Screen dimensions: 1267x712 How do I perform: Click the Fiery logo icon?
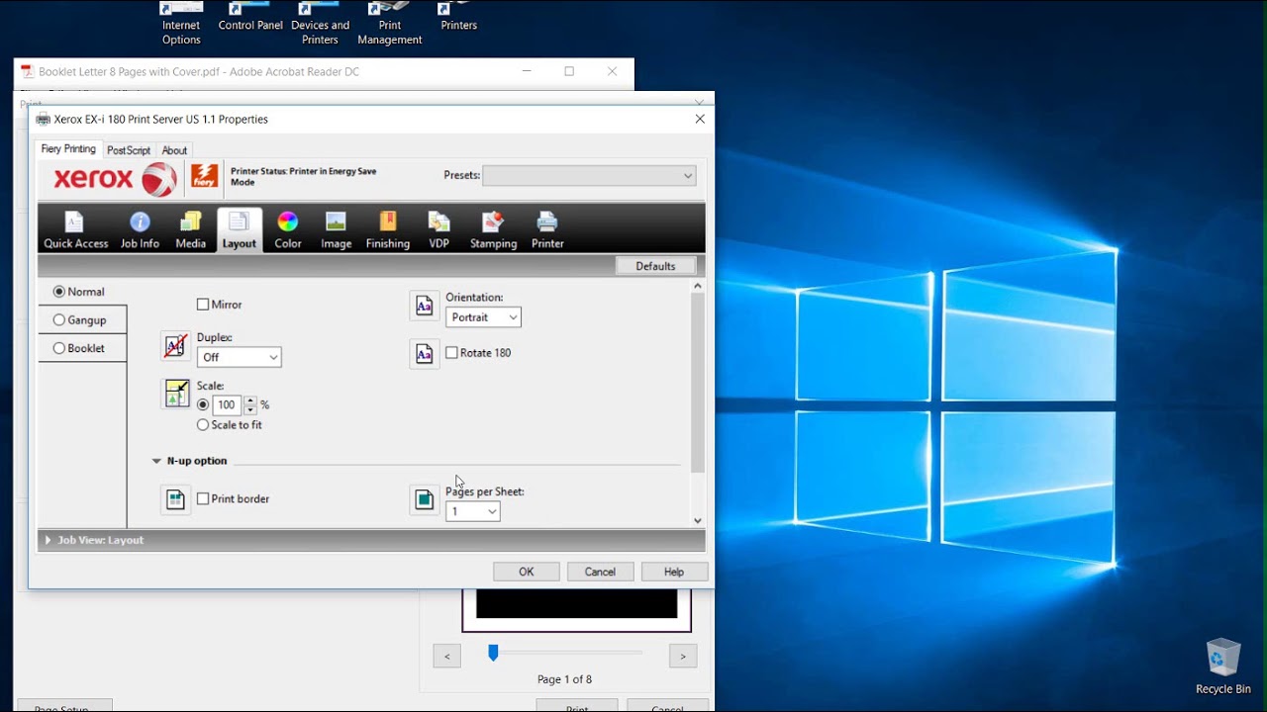pos(205,177)
